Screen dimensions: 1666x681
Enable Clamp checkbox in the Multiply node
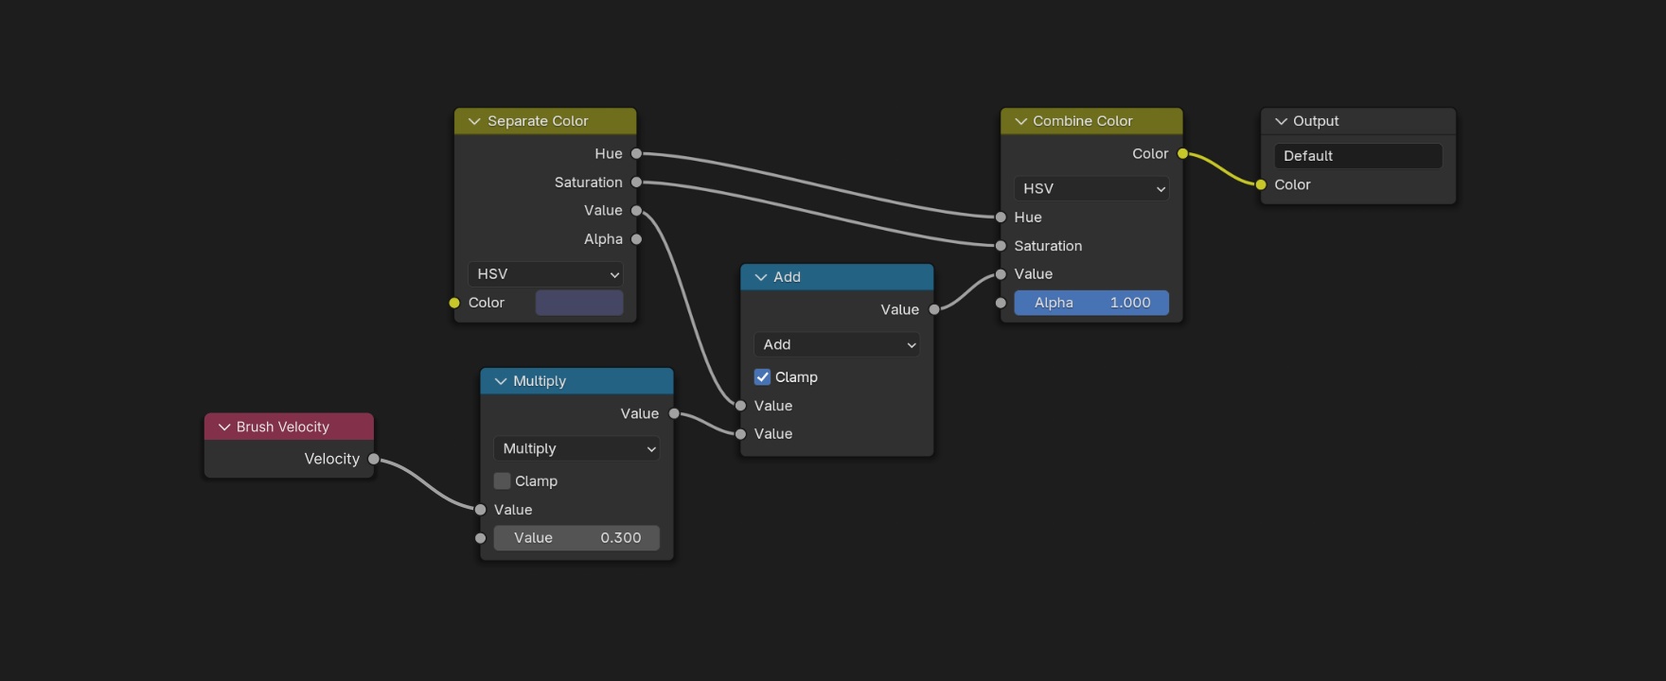click(503, 481)
